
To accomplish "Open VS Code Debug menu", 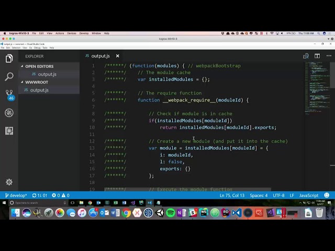I will pyautogui.click(x=37, y=48).
